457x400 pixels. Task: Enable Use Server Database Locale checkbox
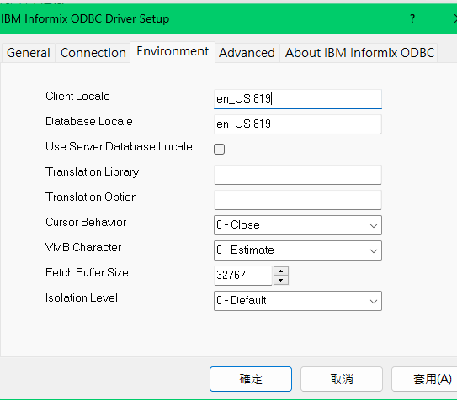[219, 150]
